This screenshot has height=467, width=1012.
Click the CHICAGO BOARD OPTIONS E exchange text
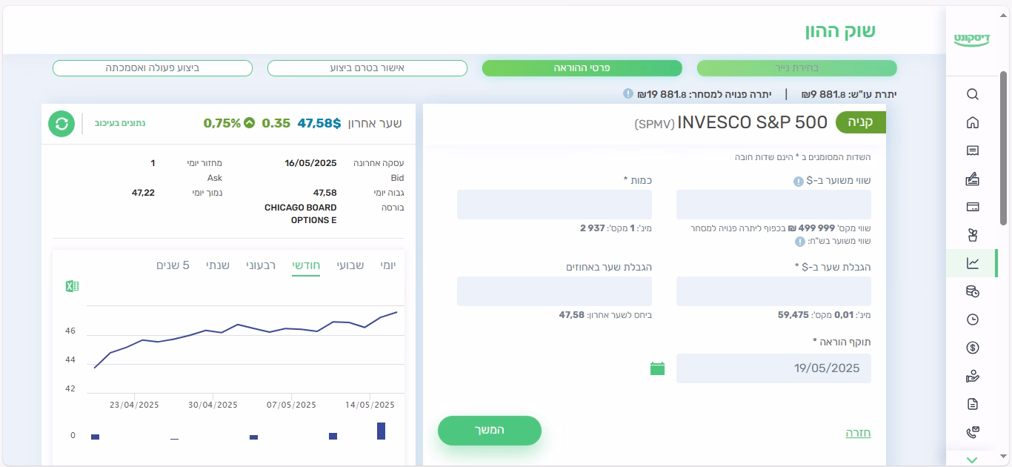[300, 213]
